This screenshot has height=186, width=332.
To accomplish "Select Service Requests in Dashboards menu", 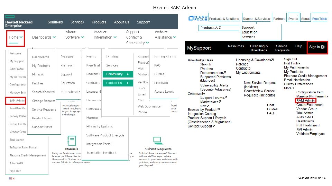I will (44, 110).
